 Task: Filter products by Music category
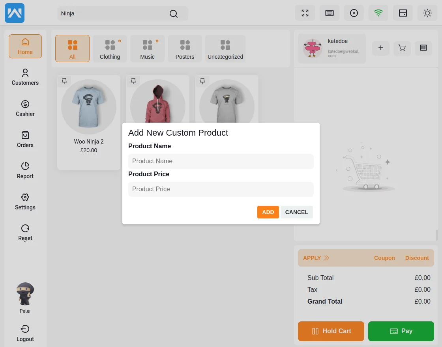click(x=147, y=48)
